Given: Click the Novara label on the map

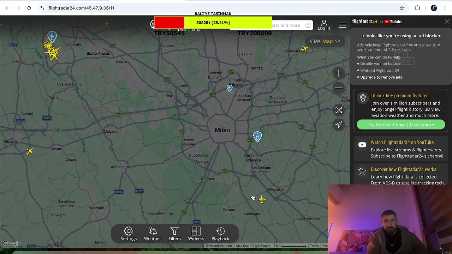Looking at the screenshot, I should pos(11,141).
